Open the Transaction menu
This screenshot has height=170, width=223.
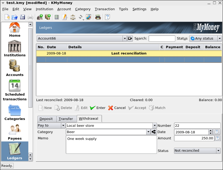(x=105, y=9)
